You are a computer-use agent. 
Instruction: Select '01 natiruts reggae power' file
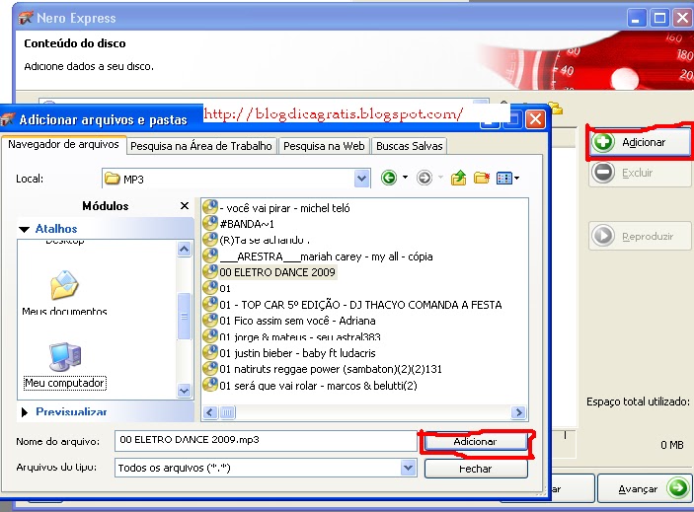coord(331,369)
